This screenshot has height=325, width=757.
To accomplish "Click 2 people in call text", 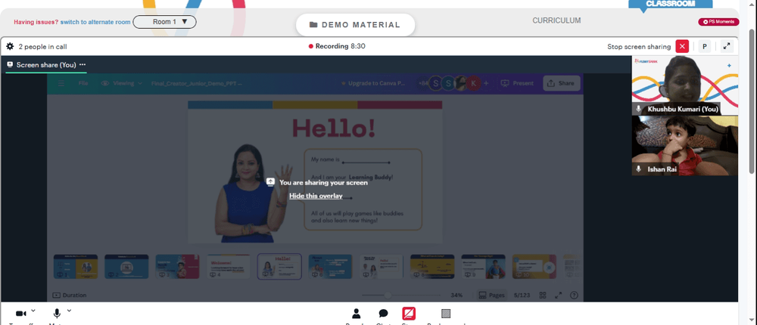I will tap(43, 47).
